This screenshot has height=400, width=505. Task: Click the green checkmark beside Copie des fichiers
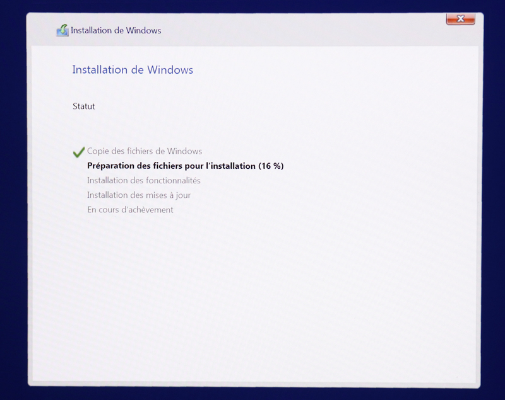click(x=78, y=152)
